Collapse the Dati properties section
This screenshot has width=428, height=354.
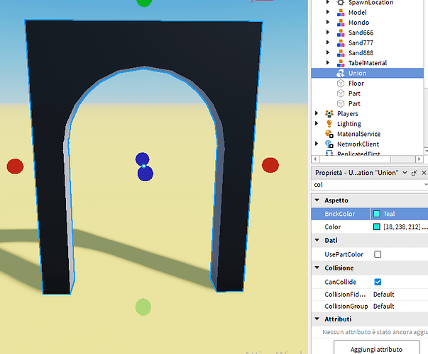[x=317, y=240]
